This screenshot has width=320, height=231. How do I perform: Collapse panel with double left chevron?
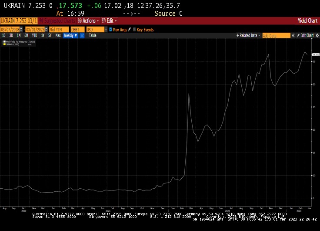click(x=293, y=36)
